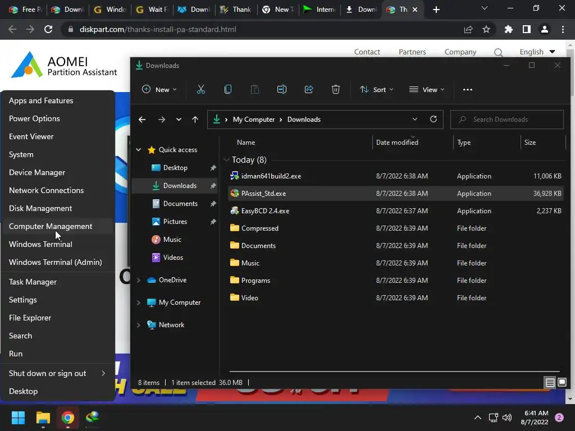575x431 pixels.
Task: Select the Desktop quick access item
Action: (x=175, y=167)
